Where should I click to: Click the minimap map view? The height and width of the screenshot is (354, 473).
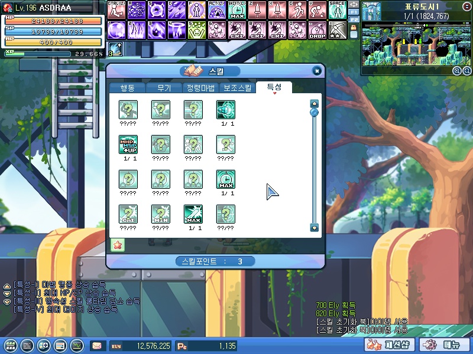[x=416, y=44]
